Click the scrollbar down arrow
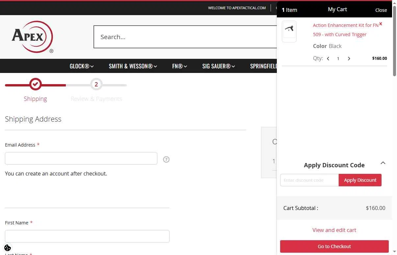The image size is (397, 255). pyautogui.click(x=394, y=252)
